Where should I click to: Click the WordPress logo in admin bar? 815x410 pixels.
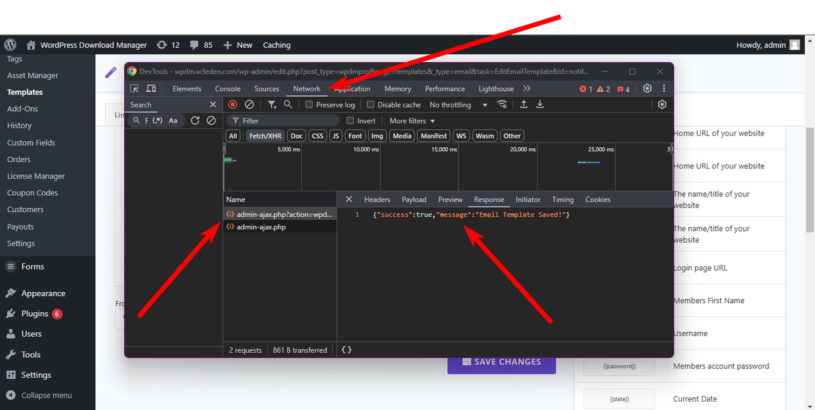10,45
